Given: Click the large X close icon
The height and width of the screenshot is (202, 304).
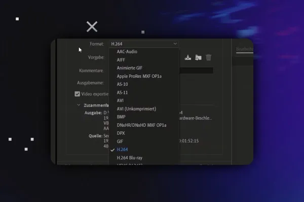Looking at the screenshot, I should [x=92, y=26].
